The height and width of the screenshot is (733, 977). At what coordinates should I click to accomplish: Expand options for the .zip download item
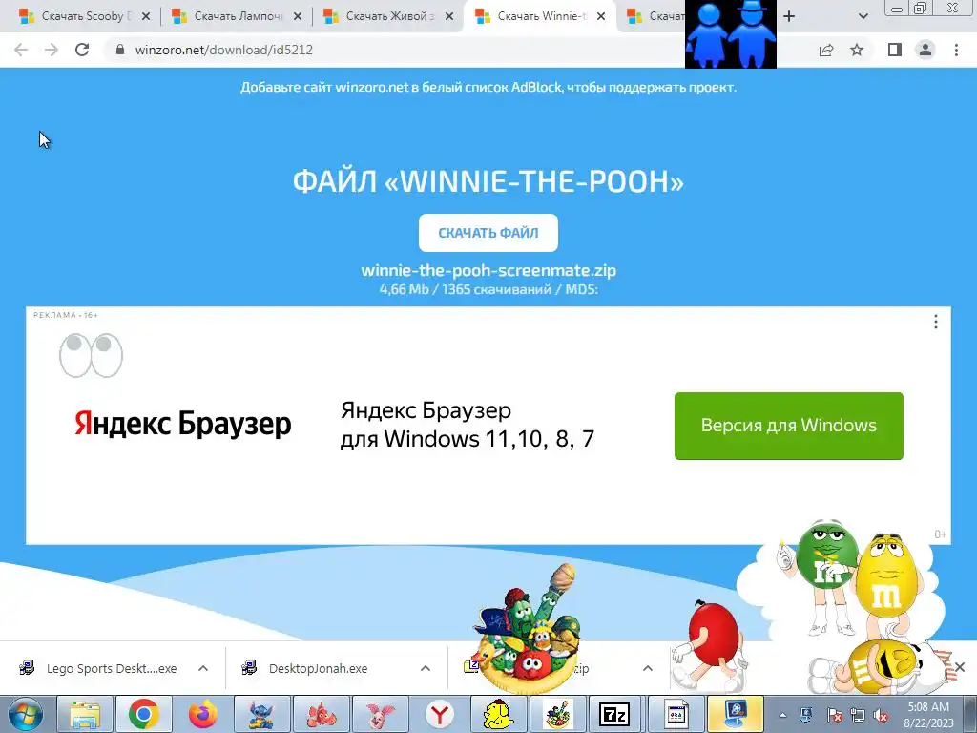[648, 668]
